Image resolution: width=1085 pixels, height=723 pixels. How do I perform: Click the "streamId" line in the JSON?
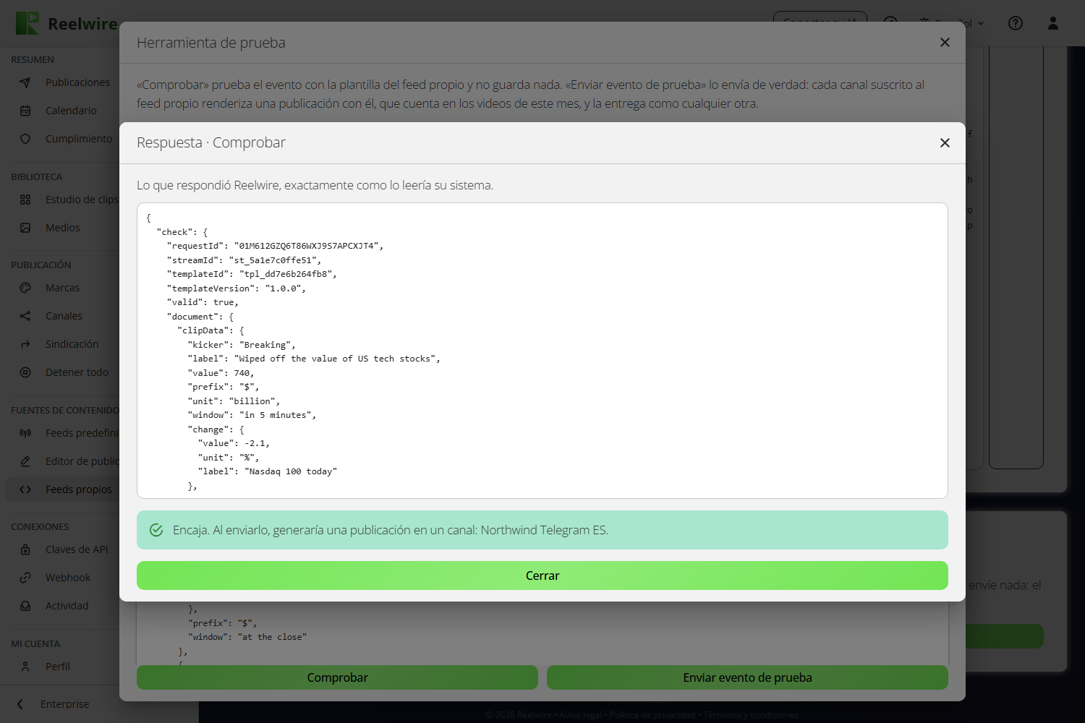point(244,260)
